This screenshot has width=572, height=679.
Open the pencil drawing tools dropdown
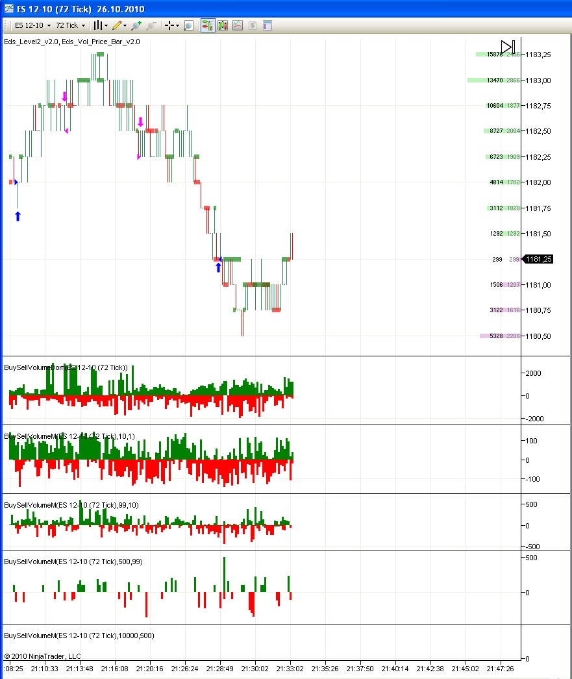(119, 25)
